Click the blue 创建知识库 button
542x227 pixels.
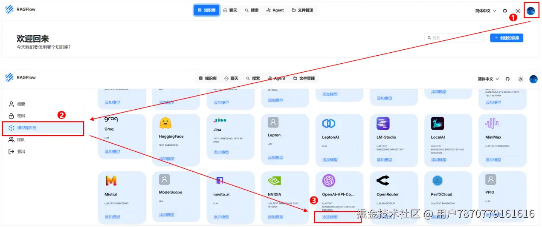[x=507, y=38]
